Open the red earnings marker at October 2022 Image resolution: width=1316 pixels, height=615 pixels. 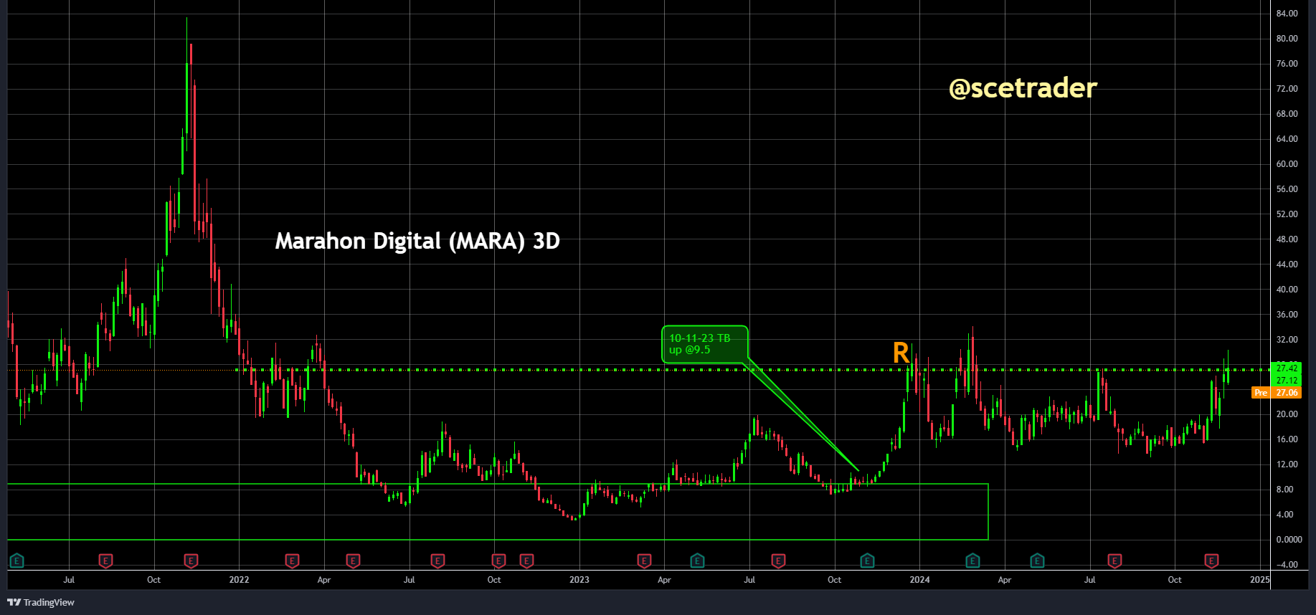click(499, 561)
